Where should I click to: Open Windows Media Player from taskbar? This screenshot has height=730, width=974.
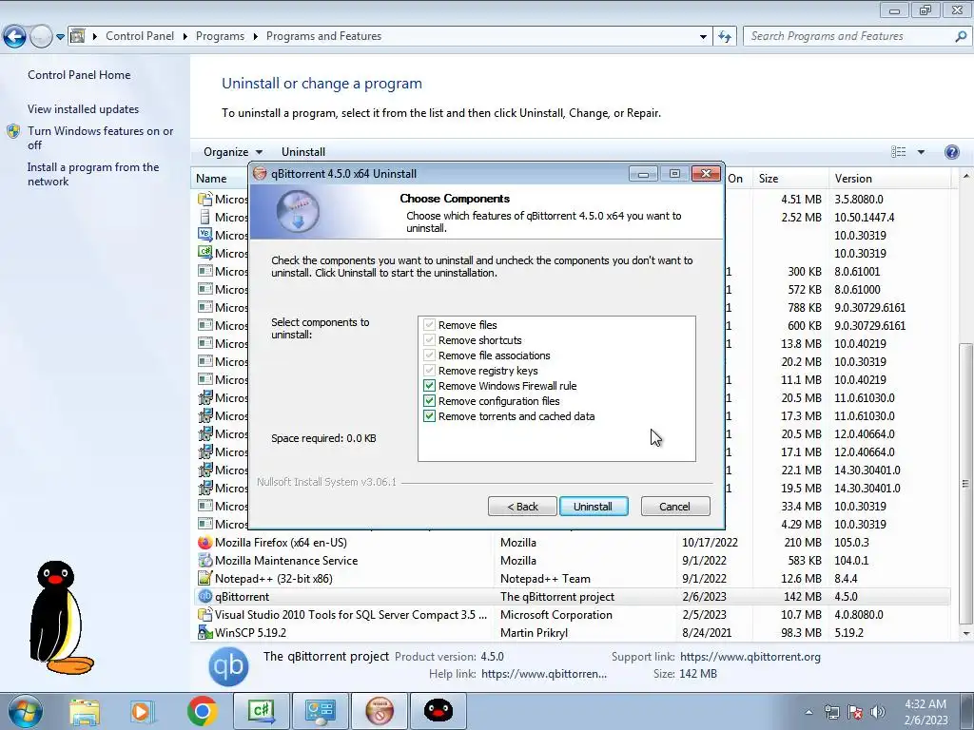pos(142,712)
